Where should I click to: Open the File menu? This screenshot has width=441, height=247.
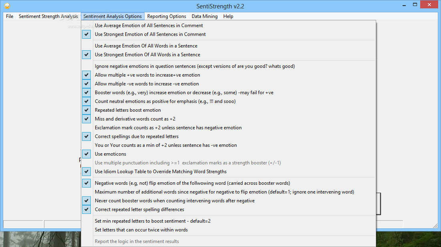pyautogui.click(x=10, y=16)
